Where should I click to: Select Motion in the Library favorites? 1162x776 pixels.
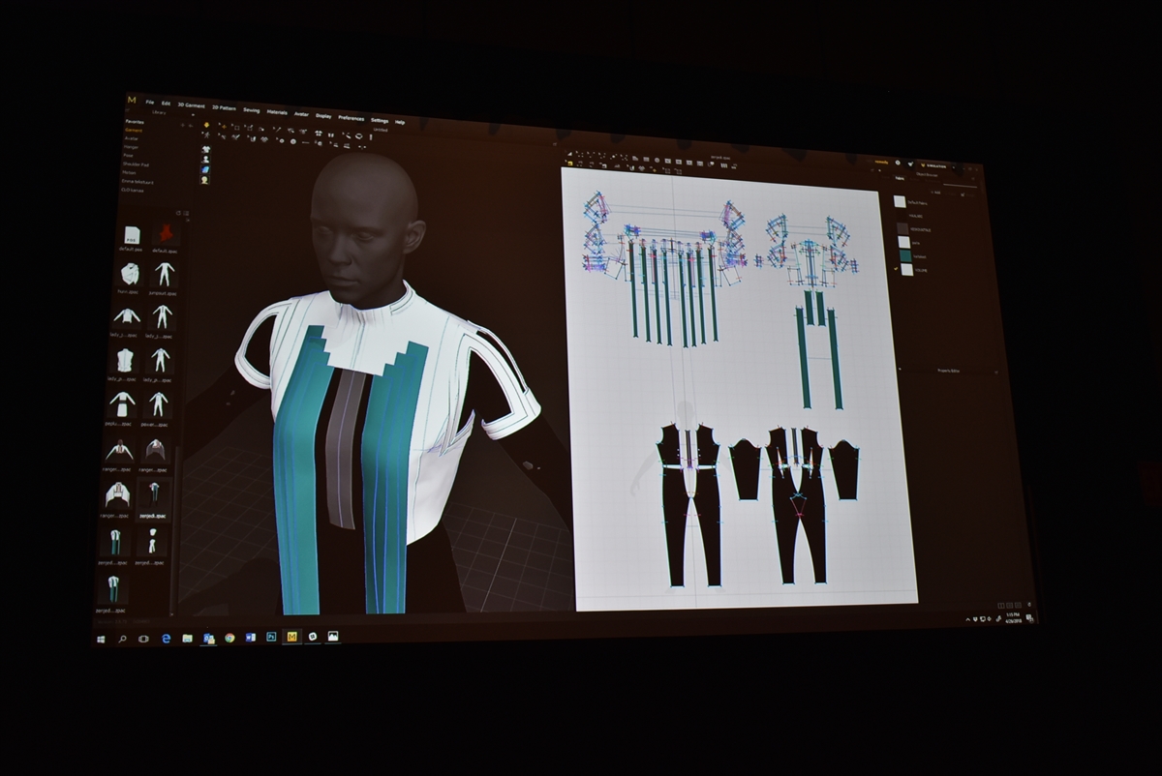[129, 172]
